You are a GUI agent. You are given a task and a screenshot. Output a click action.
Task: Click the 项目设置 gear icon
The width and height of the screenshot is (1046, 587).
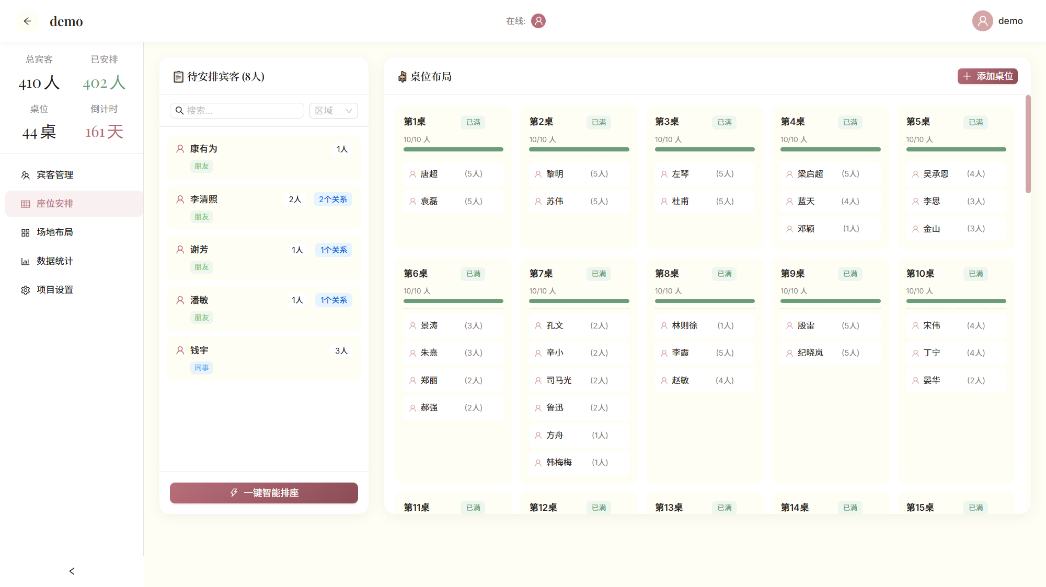coord(25,290)
